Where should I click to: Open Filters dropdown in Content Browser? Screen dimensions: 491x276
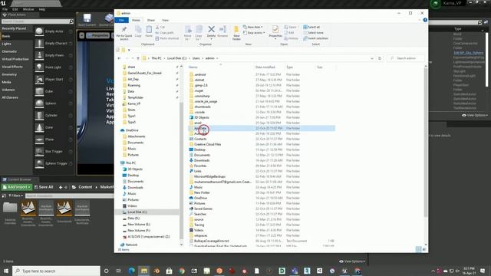tap(15, 195)
